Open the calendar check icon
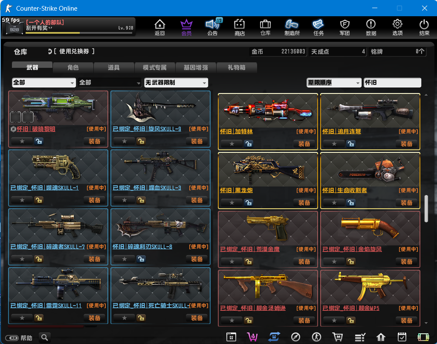Viewport: 437px width, 344px height. click(x=402, y=337)
